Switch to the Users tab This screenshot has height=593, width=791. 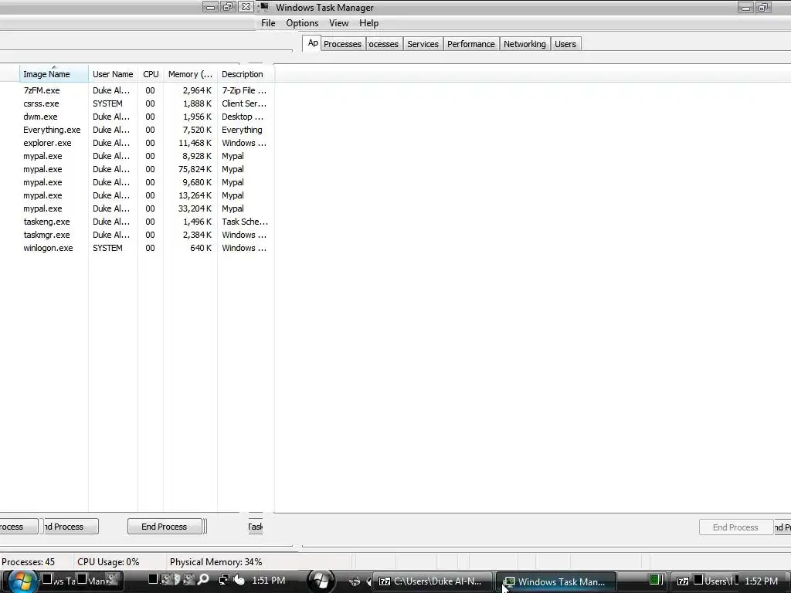(x=565, y=44)
